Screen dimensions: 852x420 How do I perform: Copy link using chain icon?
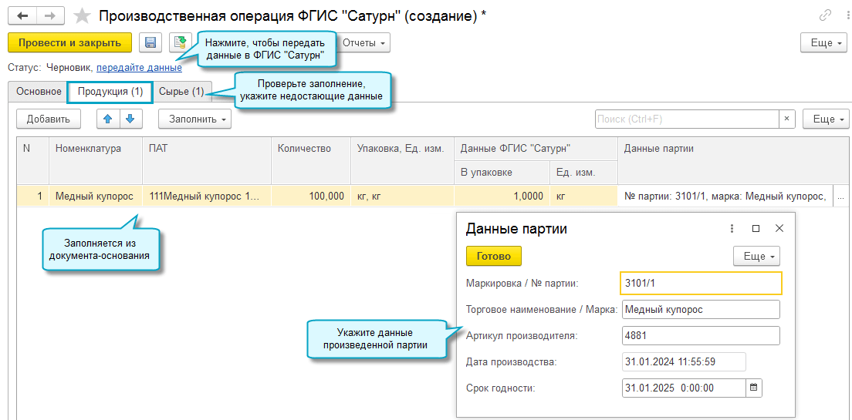pos(825,15)
